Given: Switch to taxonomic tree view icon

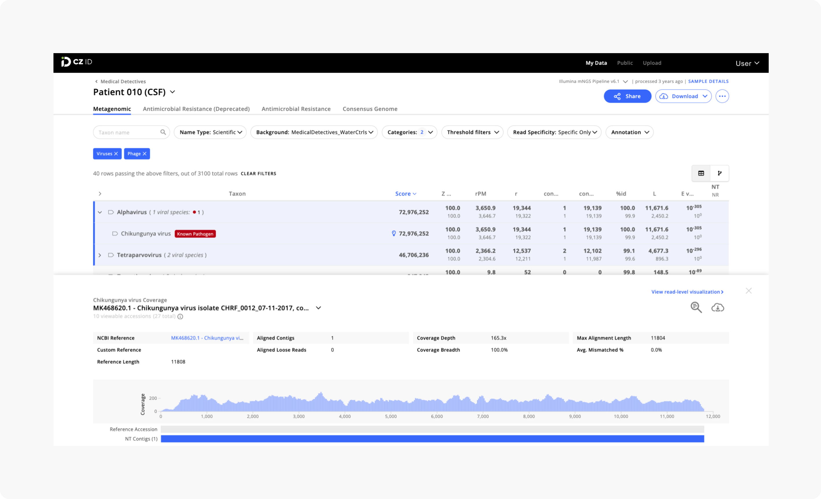Looking at the screenshot, I should coord(720,174).
